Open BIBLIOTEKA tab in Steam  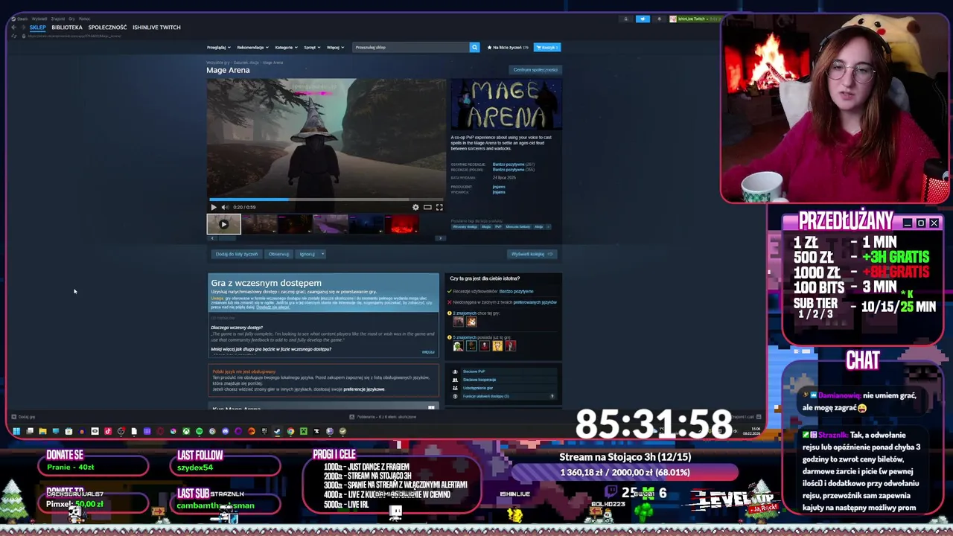(67, 27)
